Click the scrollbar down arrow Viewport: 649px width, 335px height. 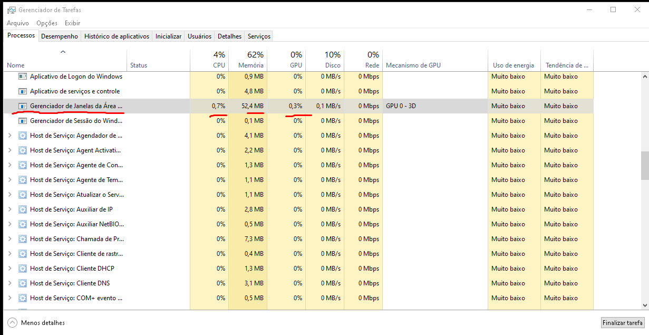pos(644,305)
